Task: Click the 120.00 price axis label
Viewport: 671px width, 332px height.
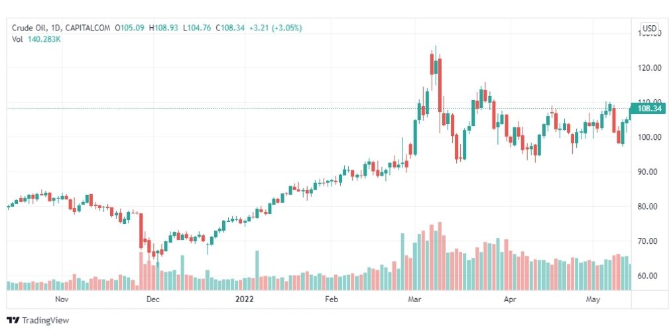Action: click(646, 68)
